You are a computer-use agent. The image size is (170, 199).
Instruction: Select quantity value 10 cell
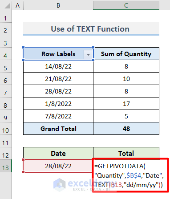[126, 79]
